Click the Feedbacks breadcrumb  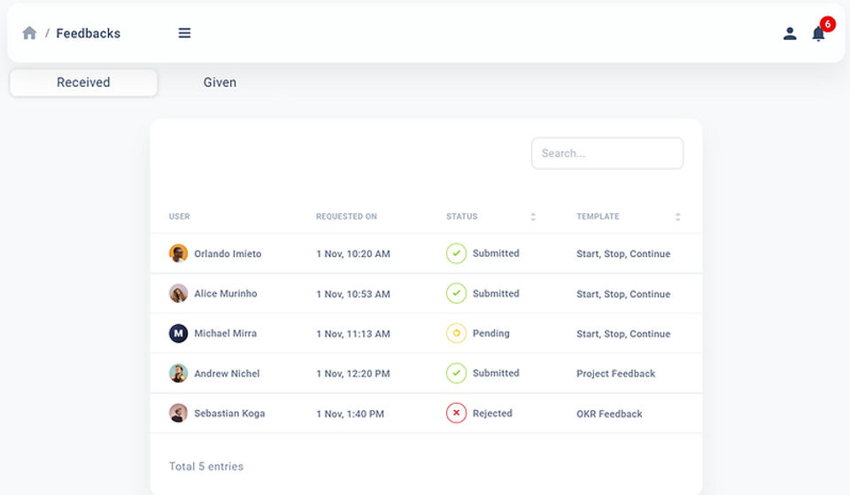[89, 34]
